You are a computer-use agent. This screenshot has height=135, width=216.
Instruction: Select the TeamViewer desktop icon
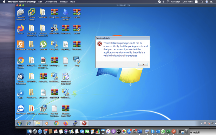tap(21, 110)
